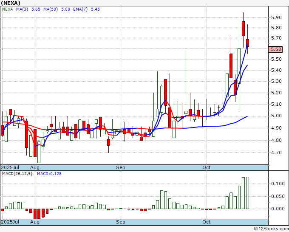Click the 5.70 price axis label
289x232 pixels.
277,38
